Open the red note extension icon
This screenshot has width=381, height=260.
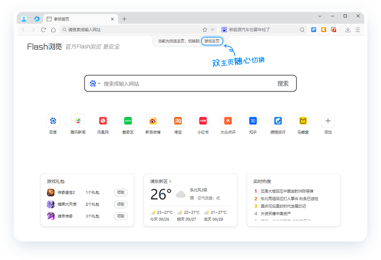[x=334, y=30]
